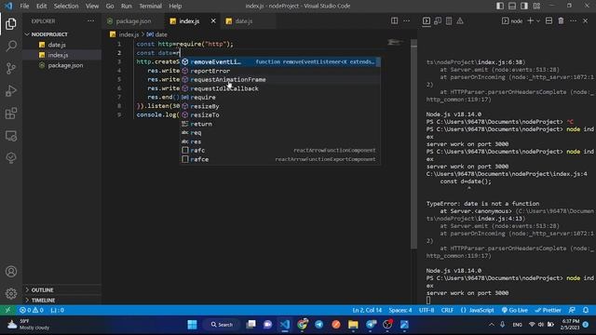The width and height of the screenshot is (596, 335).
Task: Open the Help menu
Action: pyautogui.click(x=175, y=6)
